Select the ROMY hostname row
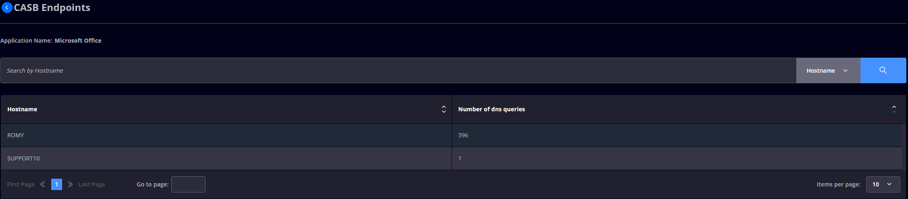The width and height of the screenshot is (908, 199). [x=451, y=135]
